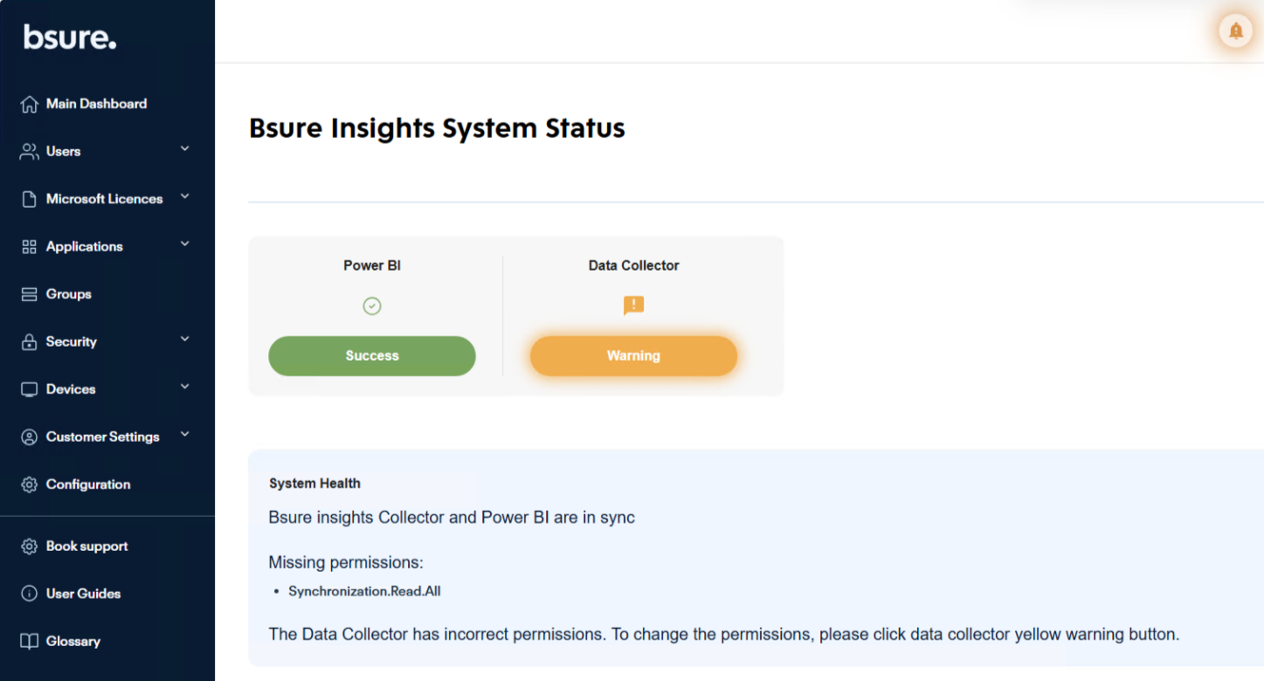Click the bsure logo
Screen dimensions: 1264x681
click(x=70, y=38)
